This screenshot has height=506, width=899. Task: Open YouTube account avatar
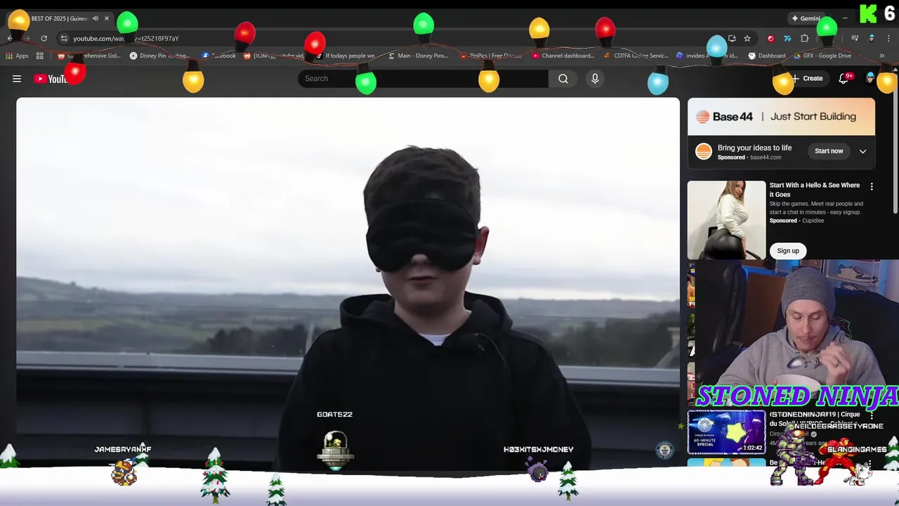pyautogui.click(x=872, y=79)
